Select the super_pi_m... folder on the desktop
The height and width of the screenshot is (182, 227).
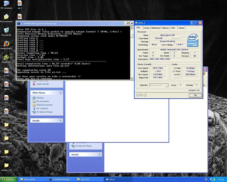[6, 153]
